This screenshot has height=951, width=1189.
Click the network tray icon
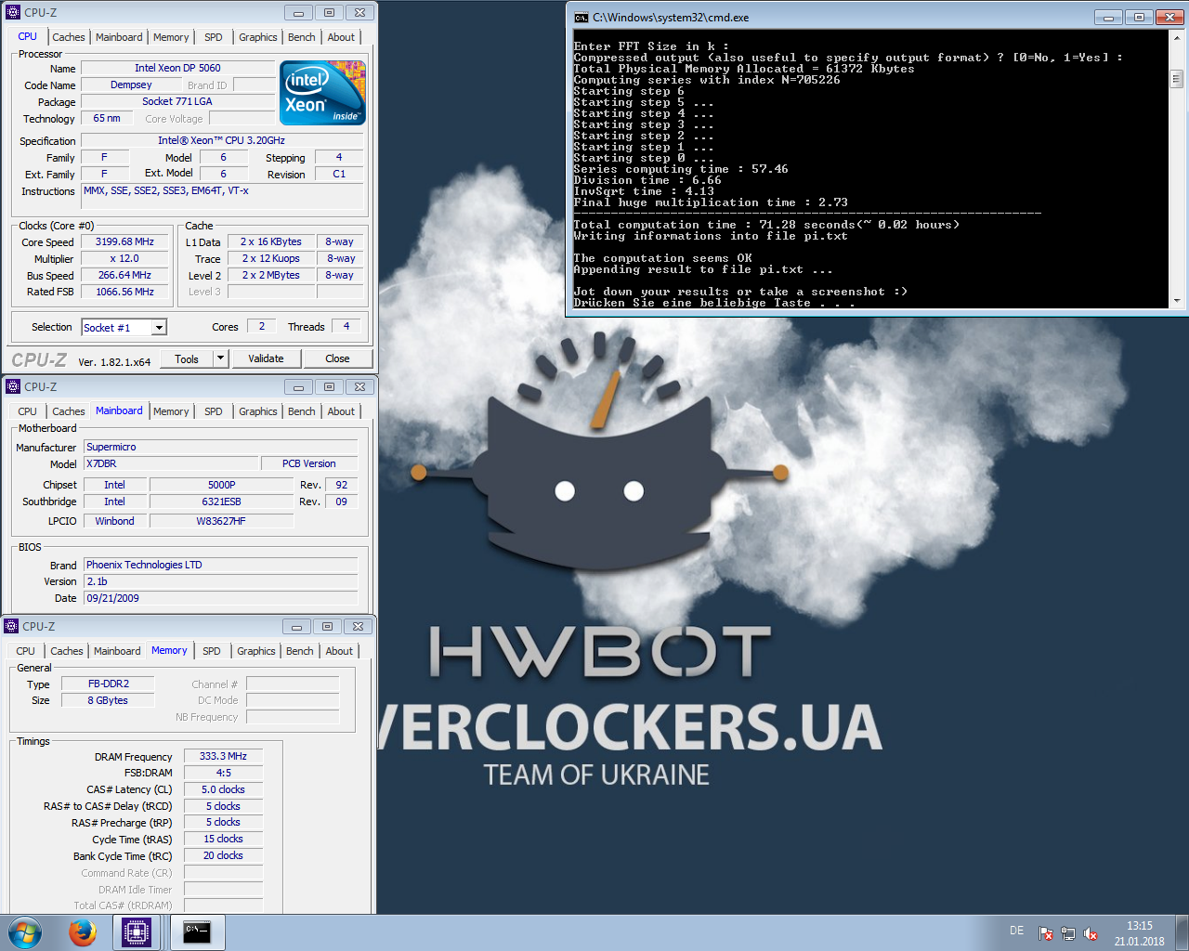pos(1068,933)
